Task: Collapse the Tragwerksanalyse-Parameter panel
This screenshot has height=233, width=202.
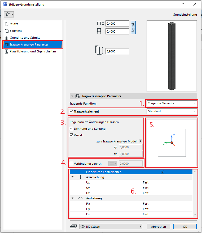Action: 72,96
